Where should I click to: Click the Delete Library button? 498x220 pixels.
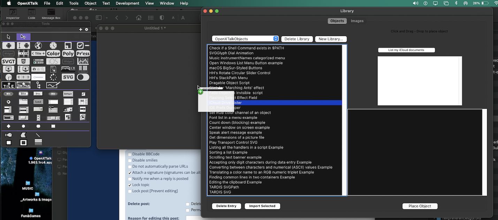coord(297,39)
